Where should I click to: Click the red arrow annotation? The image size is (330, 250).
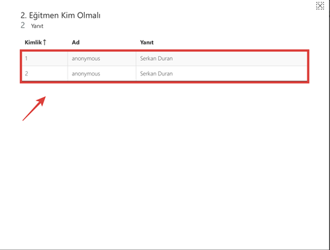tap(34, 108)
